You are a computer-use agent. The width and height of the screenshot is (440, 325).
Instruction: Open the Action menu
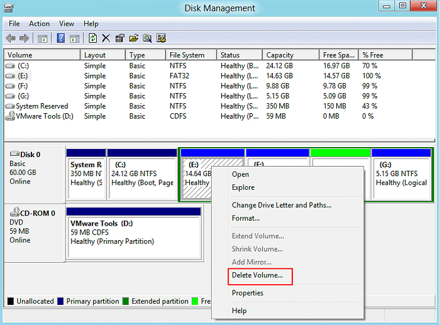click(x=39, y=24)
